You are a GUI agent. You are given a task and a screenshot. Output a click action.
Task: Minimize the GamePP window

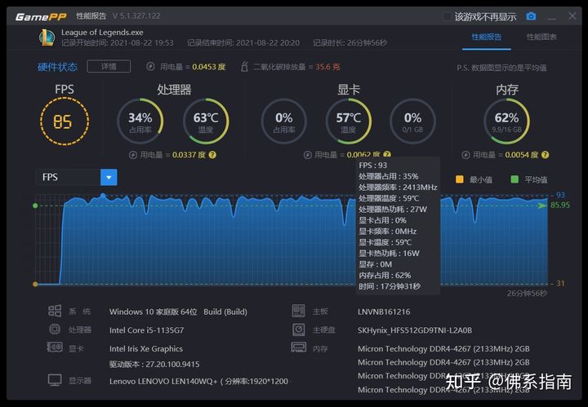click(x=551, y=17)
